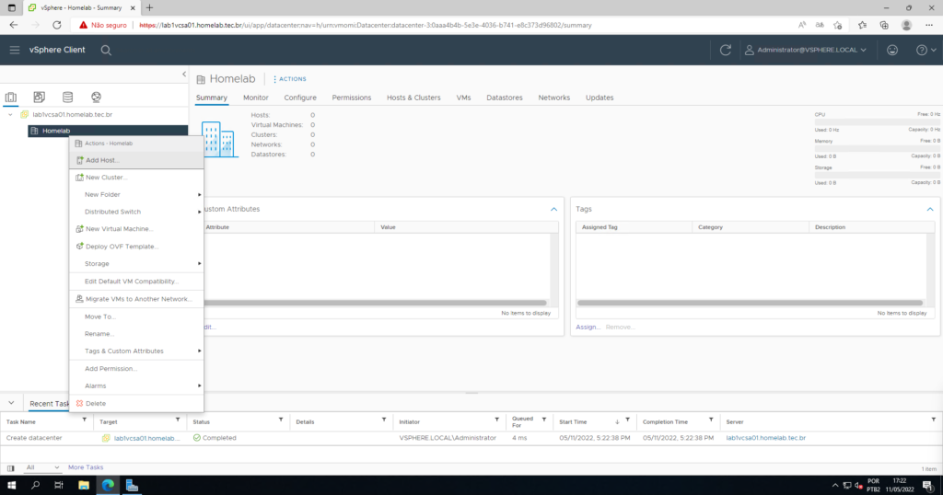Image resolution: width=943 pixels, height=495 pixels.
Task: Filter the Target column
Action: point(178,420)
